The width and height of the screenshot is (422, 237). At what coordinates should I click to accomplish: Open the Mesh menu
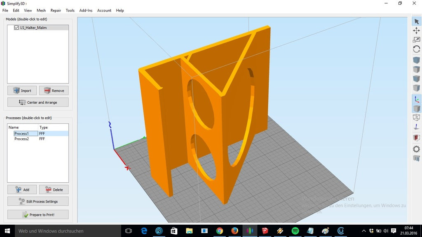41,10
